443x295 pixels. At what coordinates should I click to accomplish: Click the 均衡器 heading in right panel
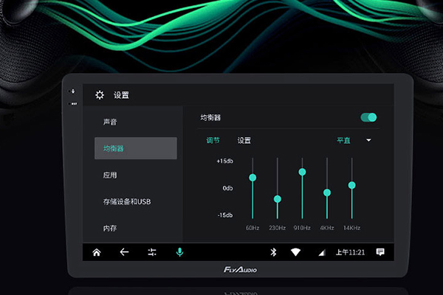[210, 118]
